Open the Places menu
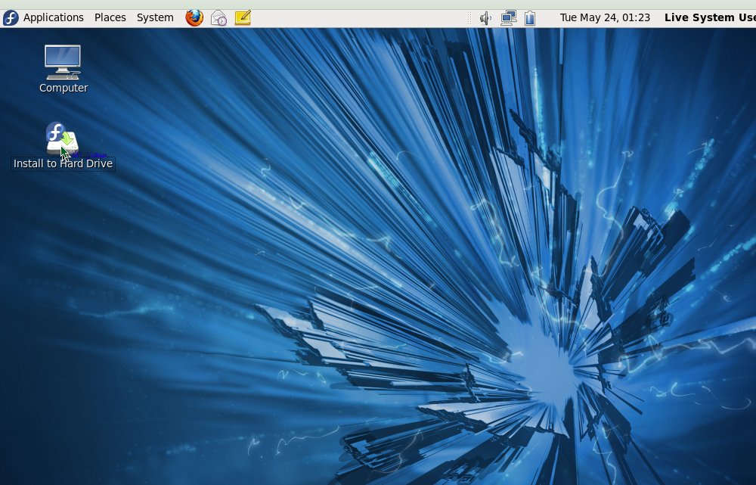The height and width of the screenshot is (485, 756). coord(110,18)
